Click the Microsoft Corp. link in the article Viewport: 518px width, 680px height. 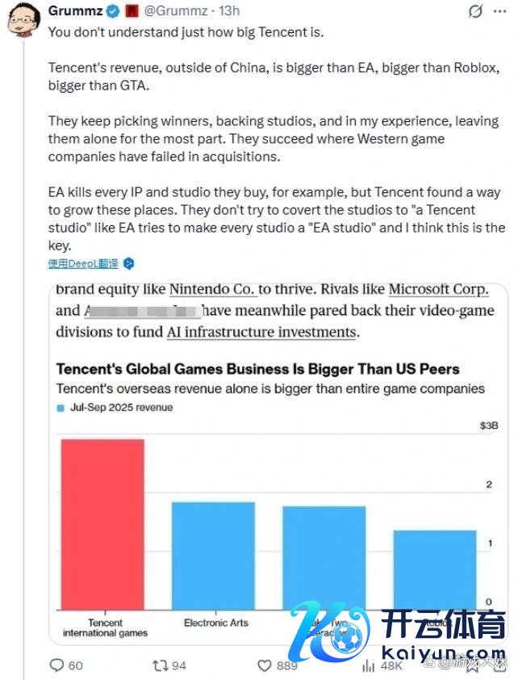pos(438,290)
